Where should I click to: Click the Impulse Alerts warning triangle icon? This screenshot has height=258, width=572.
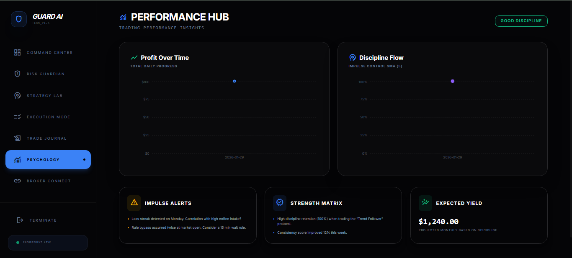133,202
